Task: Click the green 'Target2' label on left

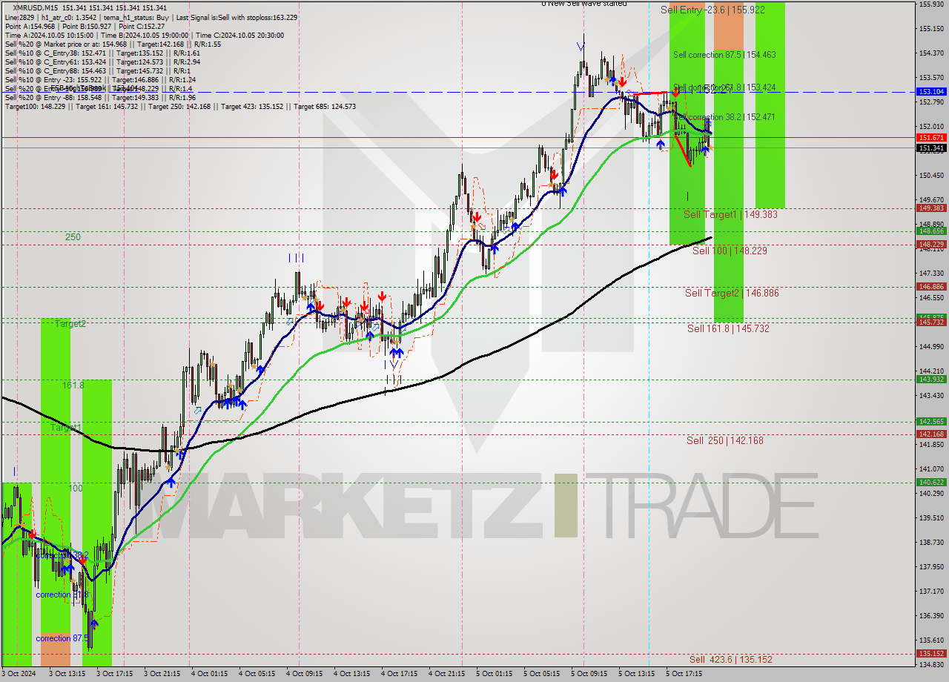Action: tap(70, 324)
